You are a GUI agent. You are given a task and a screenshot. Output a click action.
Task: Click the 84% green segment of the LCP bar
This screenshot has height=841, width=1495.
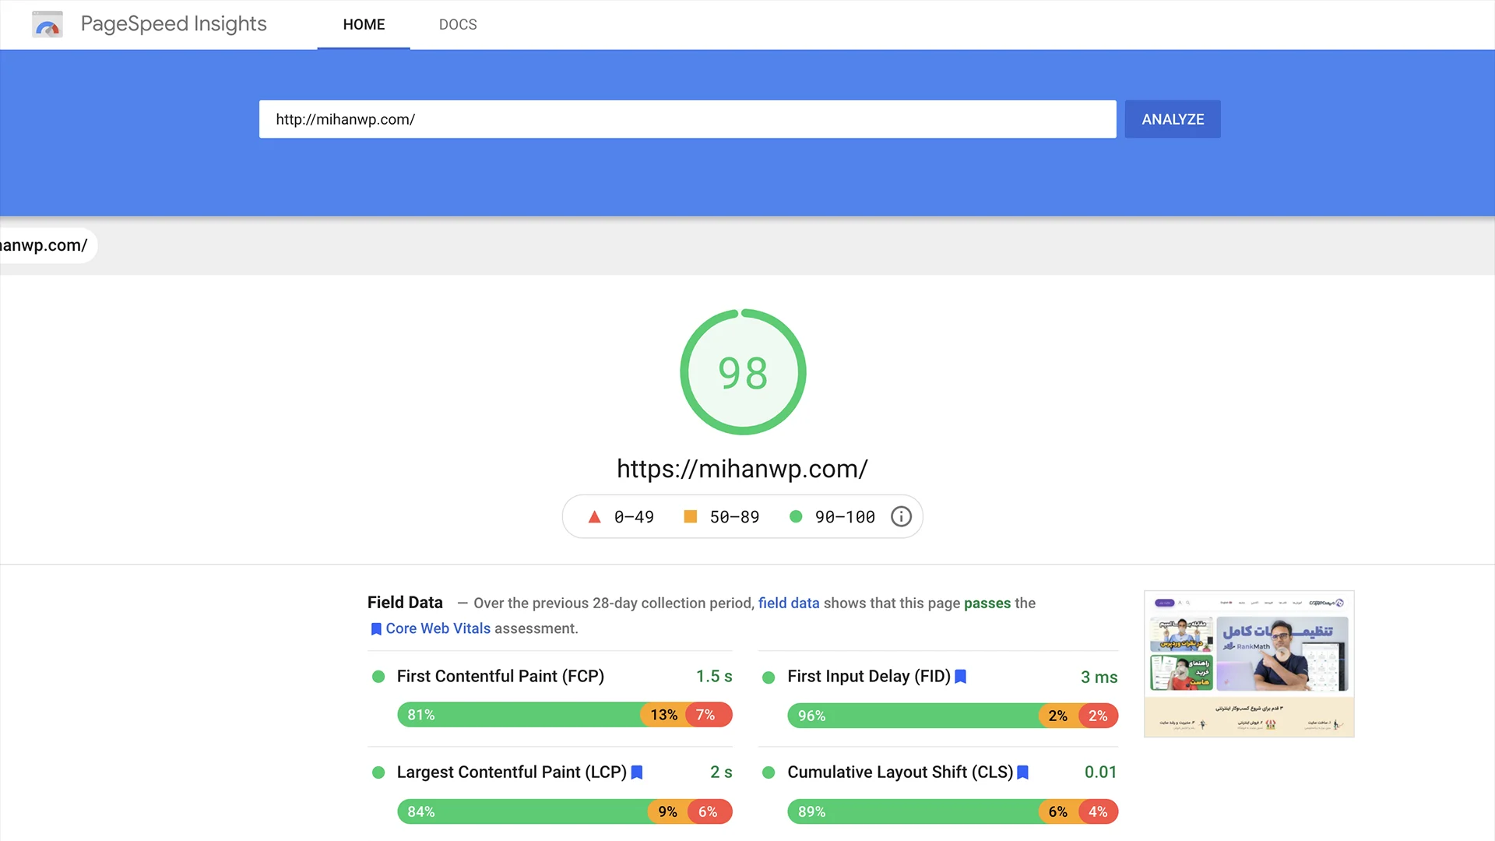click(x=523, y=811)
